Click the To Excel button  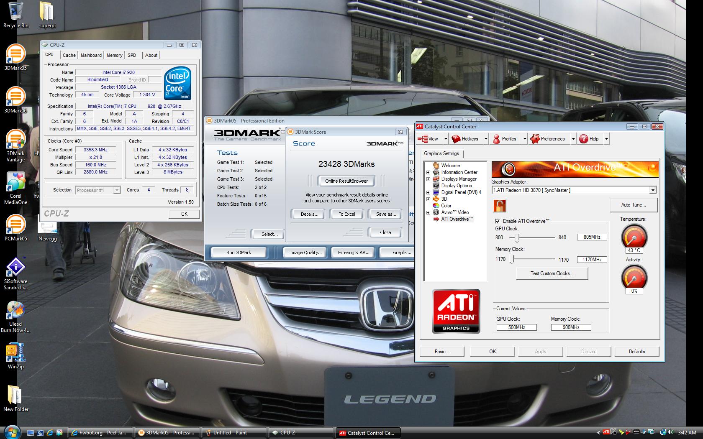point(346,214)
